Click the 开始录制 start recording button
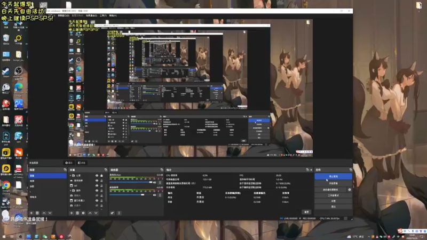The image size is (427, 240). [333, 183]
